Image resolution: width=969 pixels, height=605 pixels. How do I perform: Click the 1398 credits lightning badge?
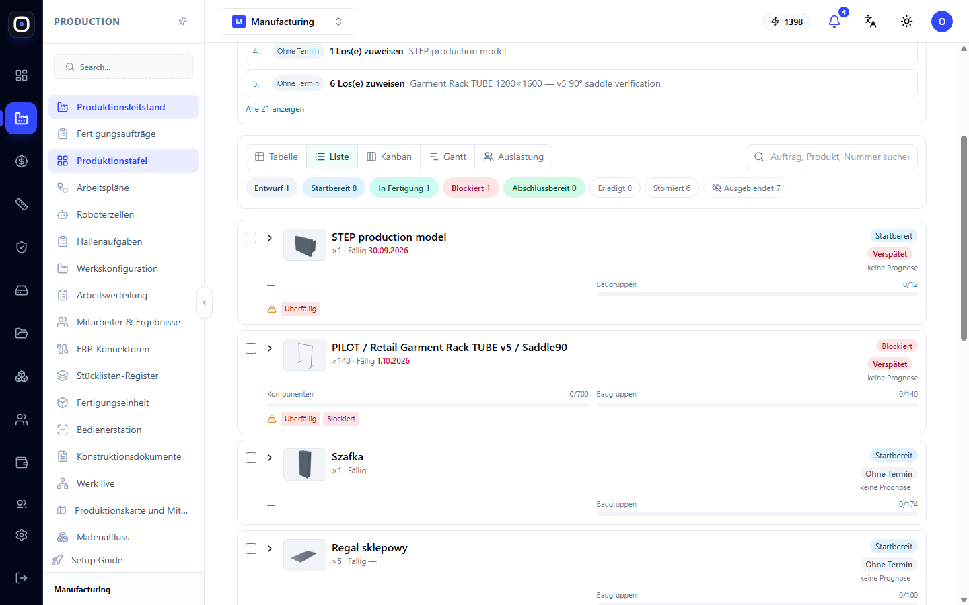pyautogui.click(x=787, y=22)
